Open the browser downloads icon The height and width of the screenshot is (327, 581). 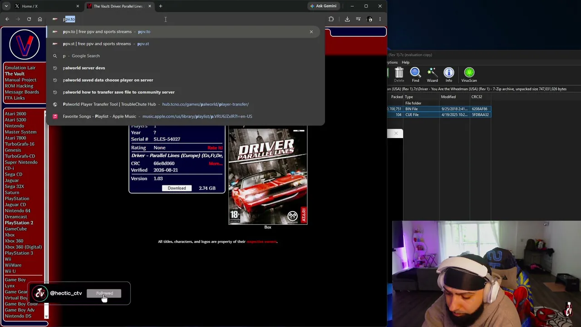[347, 19]
